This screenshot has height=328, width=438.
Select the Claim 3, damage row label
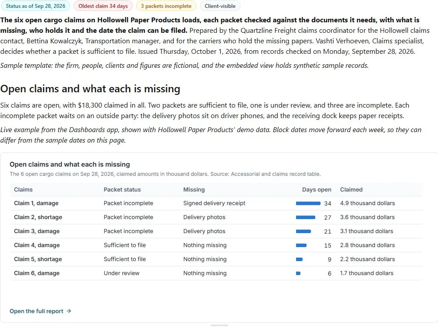point(37,231)
